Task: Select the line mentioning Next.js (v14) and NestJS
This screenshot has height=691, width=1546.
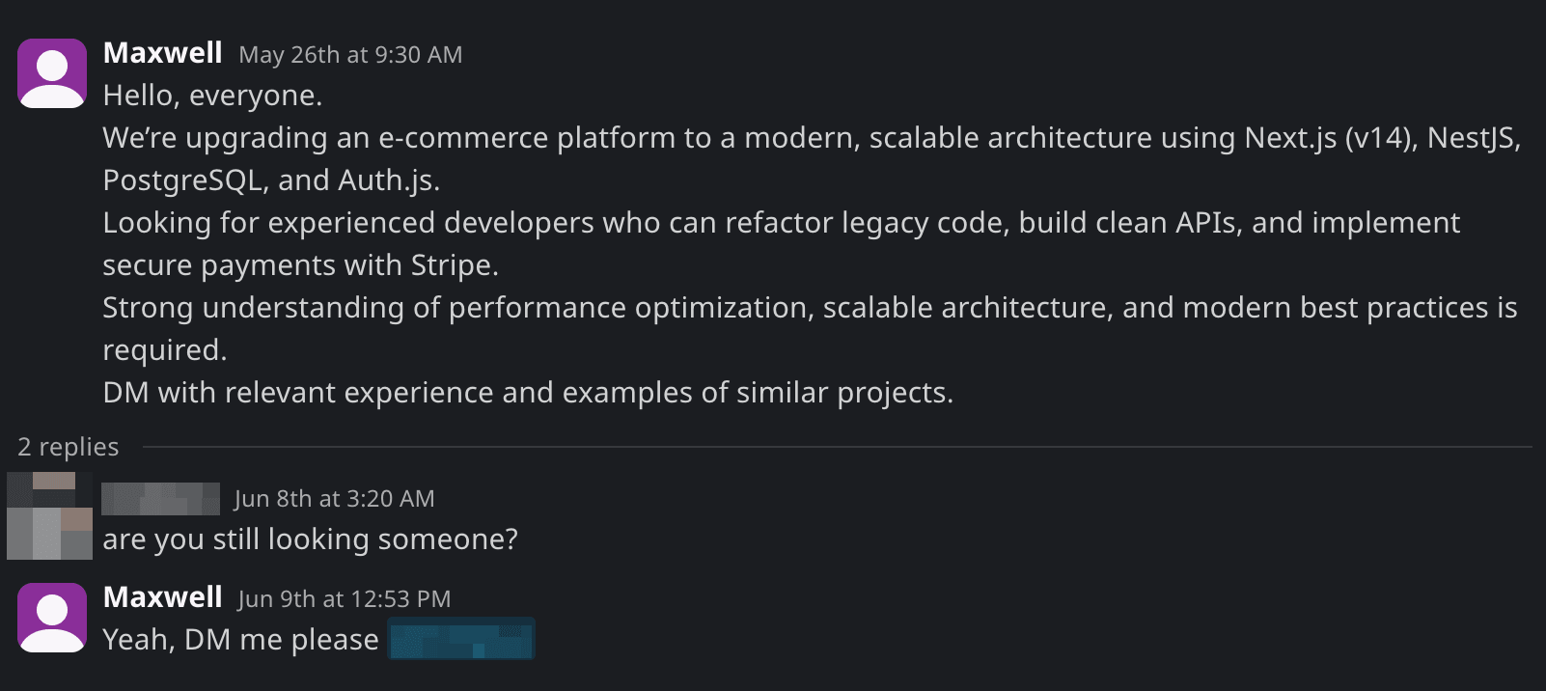Action: click(x=812, y=138)
